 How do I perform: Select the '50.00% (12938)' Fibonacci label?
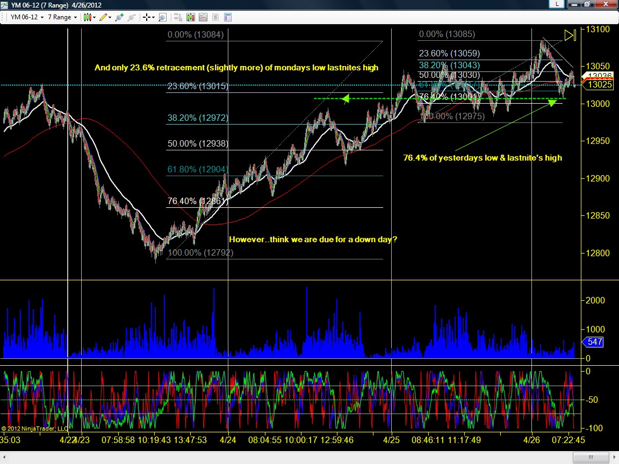pos(198,143)
